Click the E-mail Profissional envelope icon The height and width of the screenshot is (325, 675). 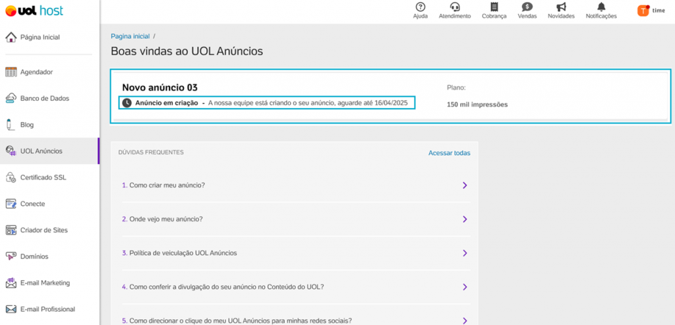(x=11, y=309)
